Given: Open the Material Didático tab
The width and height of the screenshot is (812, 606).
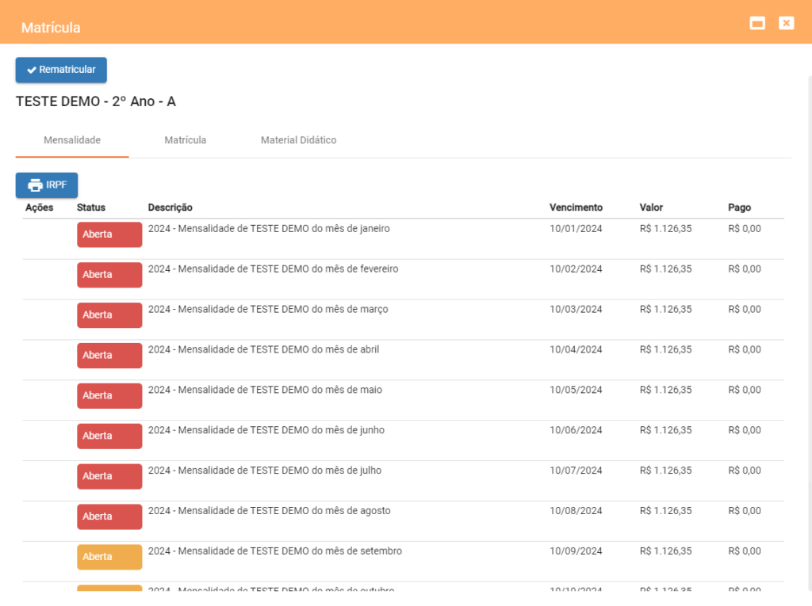Looking at the screenshot, I should [298, 140].
